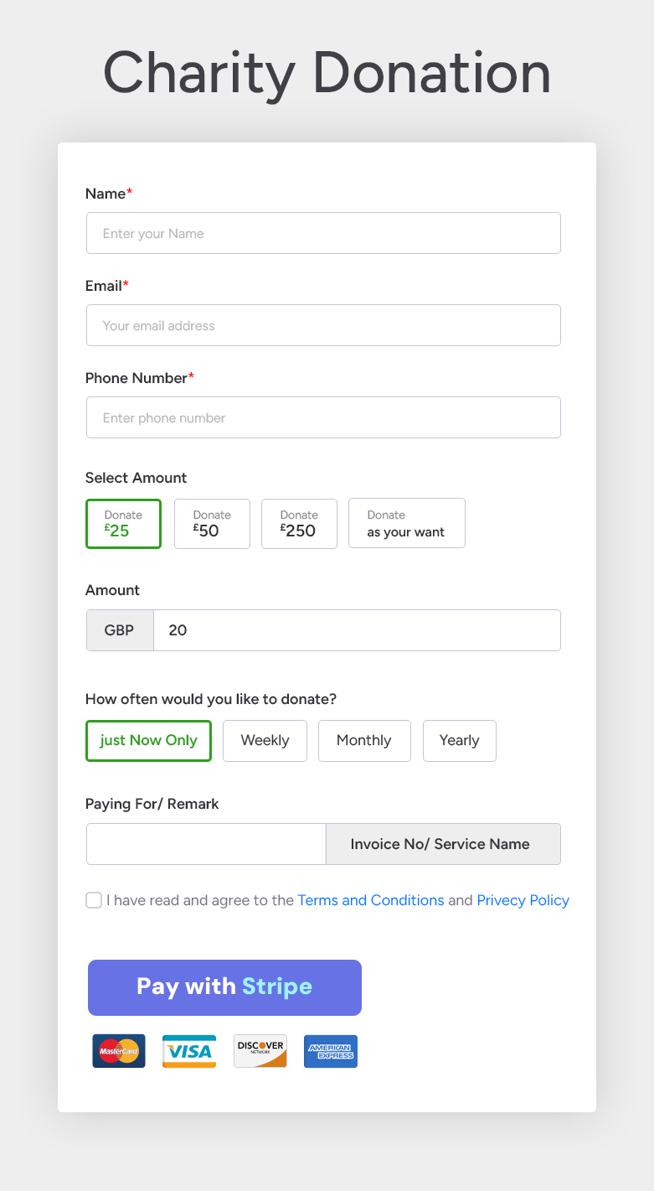Tick the terms agreement checkbox
The image size is (654, 1191).
coord(94,900)
